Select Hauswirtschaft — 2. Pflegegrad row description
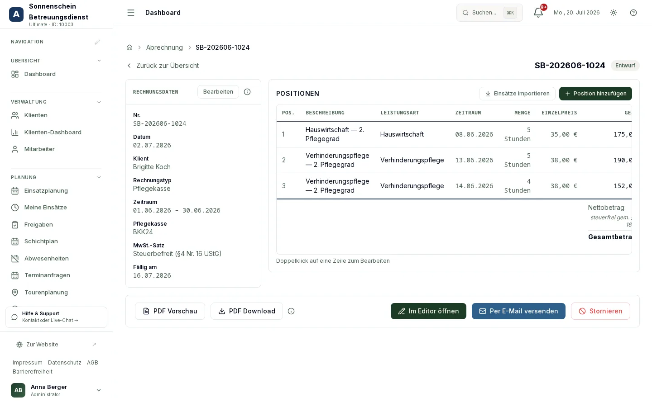652x407 pixels. pyautogui.click(x=335, y=134)
